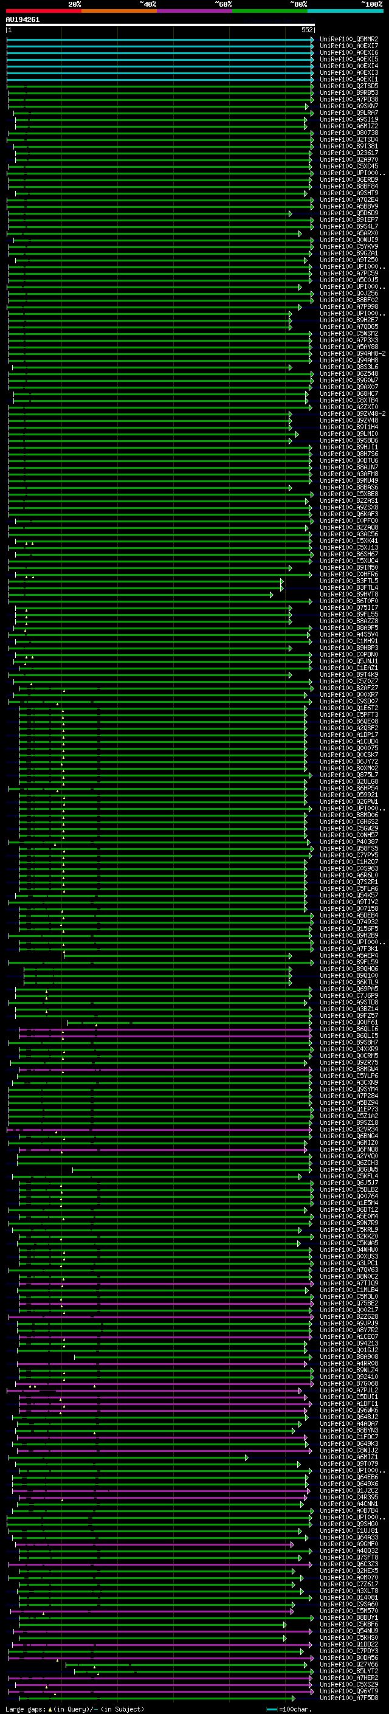The image size is (389, 1714).
Task: Select the UniRef100_Q1E6T2 label
Action: click(349, 708)
